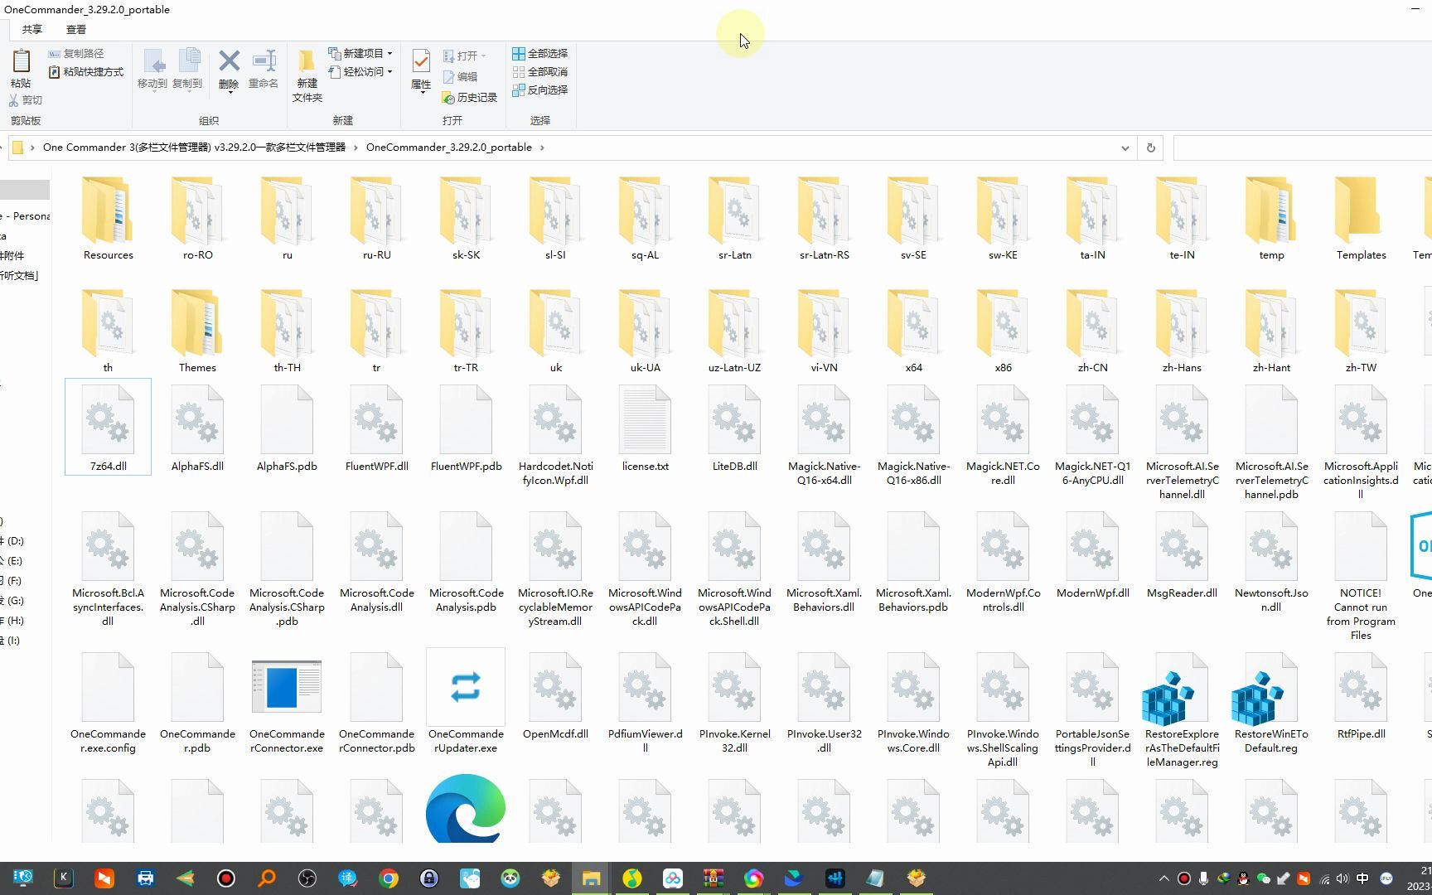Viewport: 1432px width, 895px height.
Task: Select the NOTICE! Cannot run from Program Files file
Action: [x=1361, y=576]
